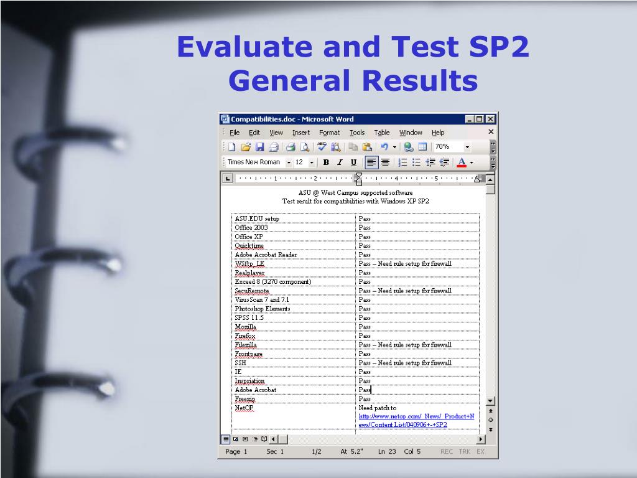Open the Table menu
This screenshot has width=637, height=478.
point(381,133)
